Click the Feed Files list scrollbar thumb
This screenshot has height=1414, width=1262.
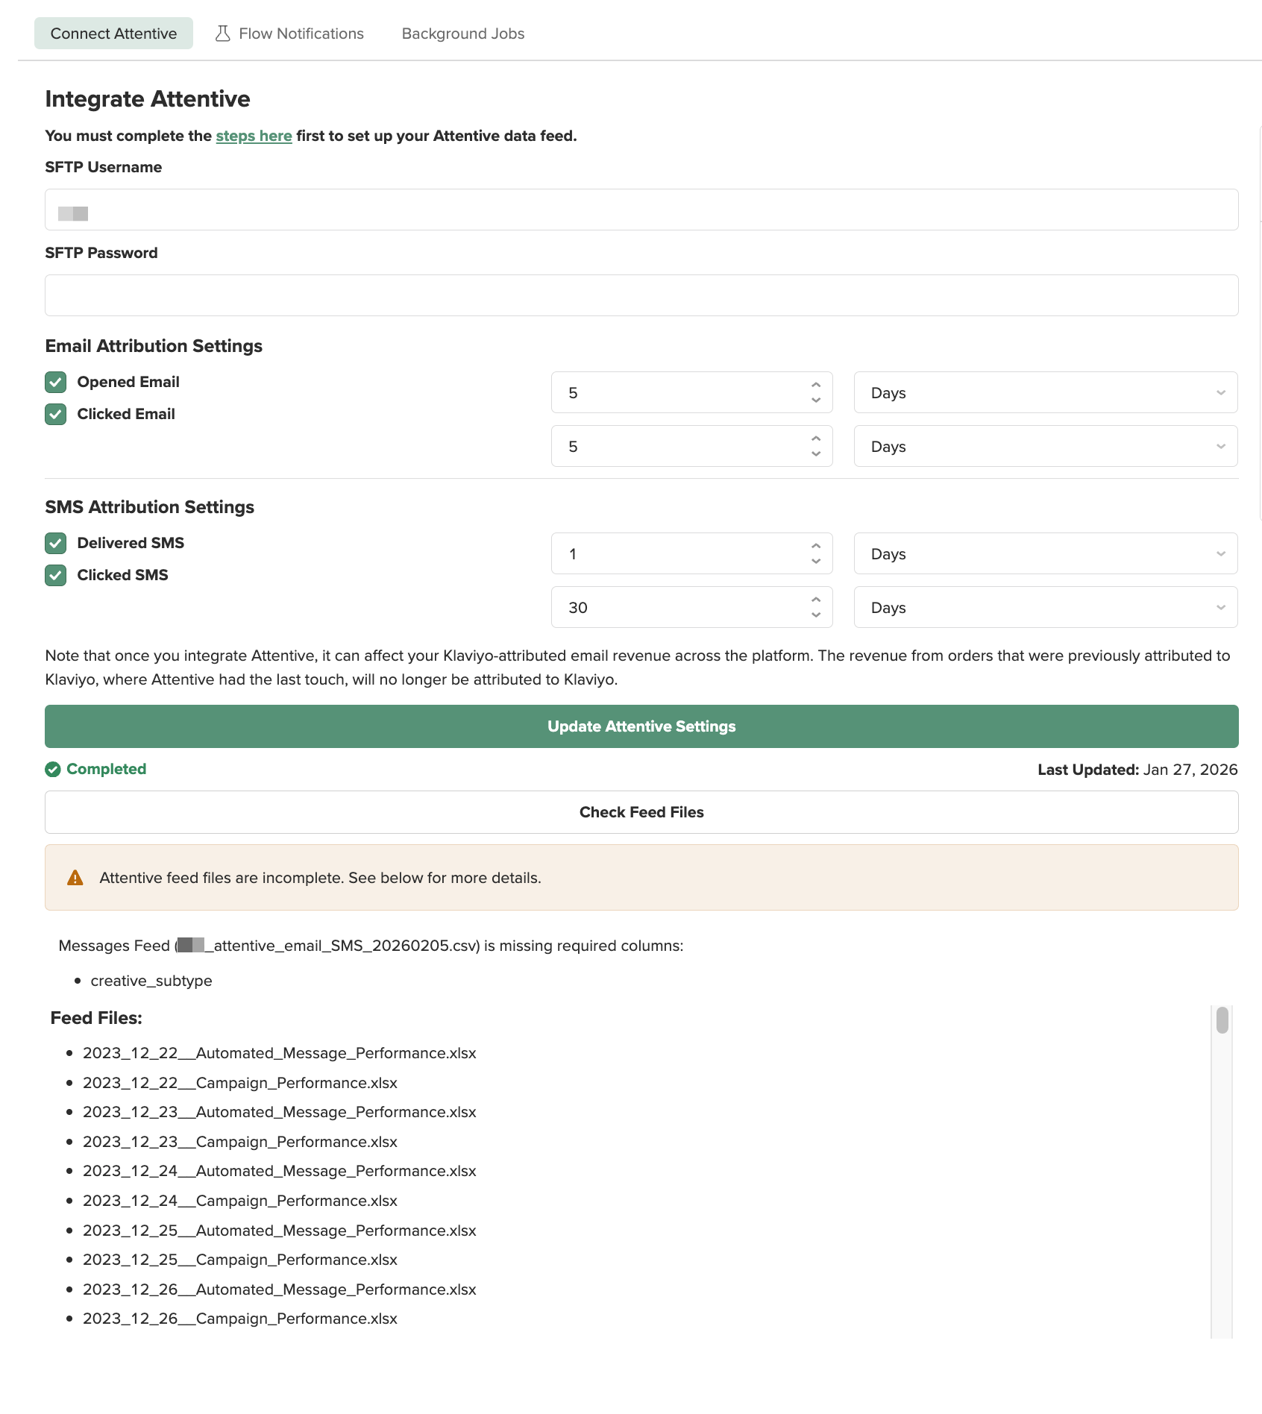point(1222,1020)
